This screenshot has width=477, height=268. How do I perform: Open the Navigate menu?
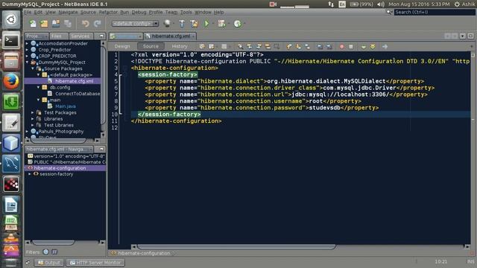pos(68,12)
